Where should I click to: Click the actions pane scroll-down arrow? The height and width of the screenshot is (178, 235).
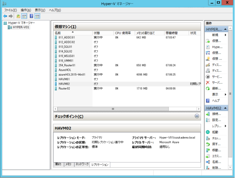(x=230, y=167)
